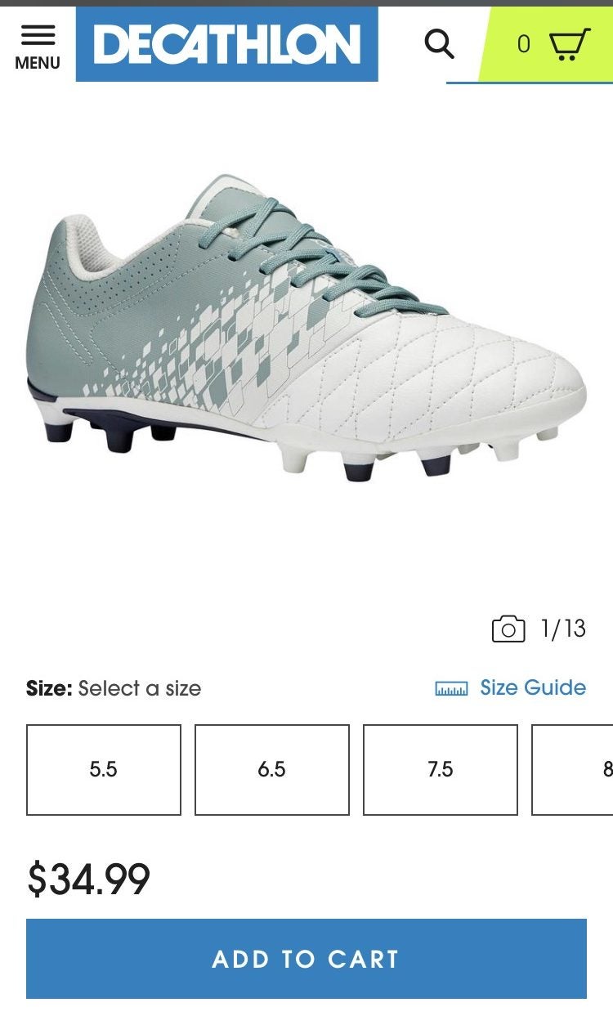Open photo gallery via camera icon
The height and width of the screenshot is (1016, 613).
point(508,629)
